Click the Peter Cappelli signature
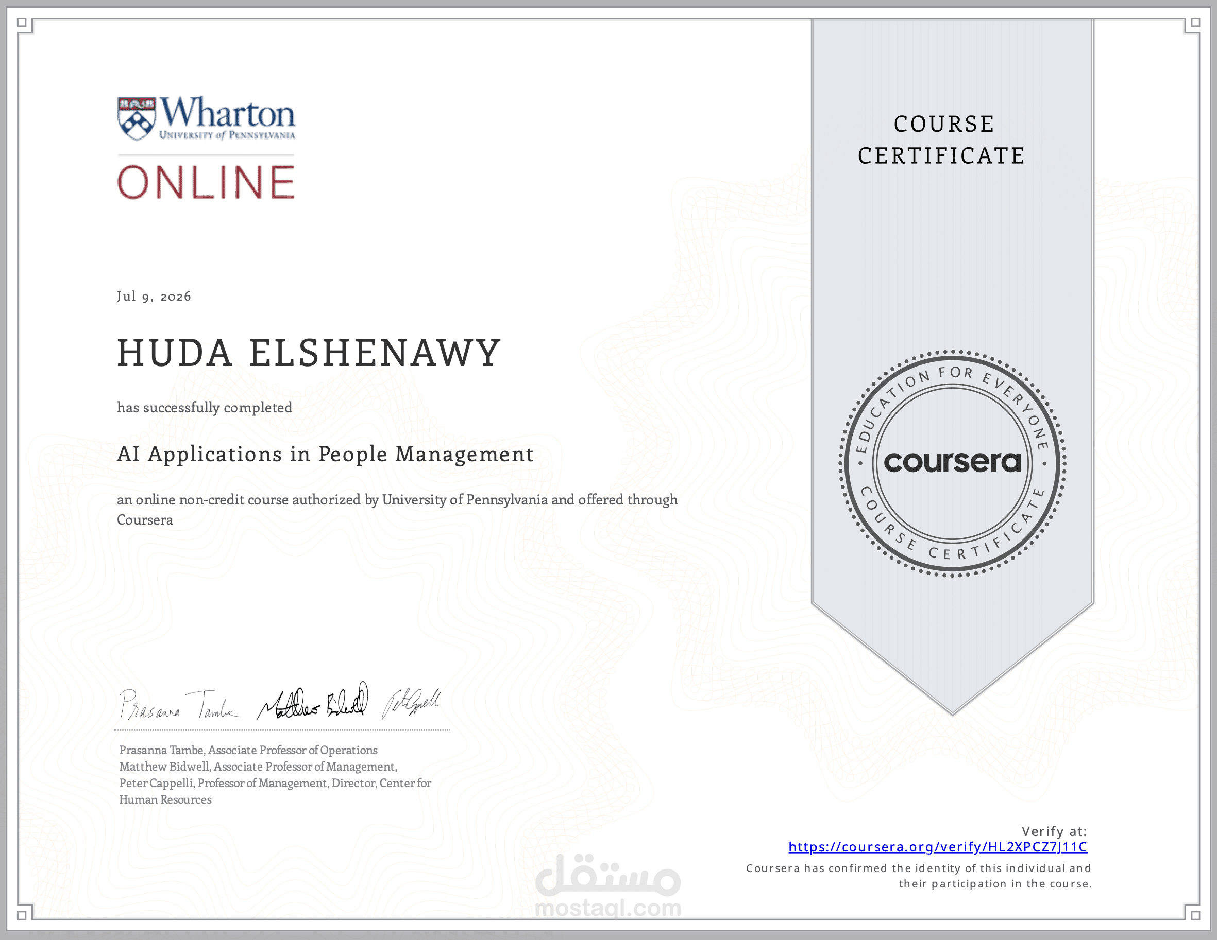1217x940 pixels. pos(411,703)
